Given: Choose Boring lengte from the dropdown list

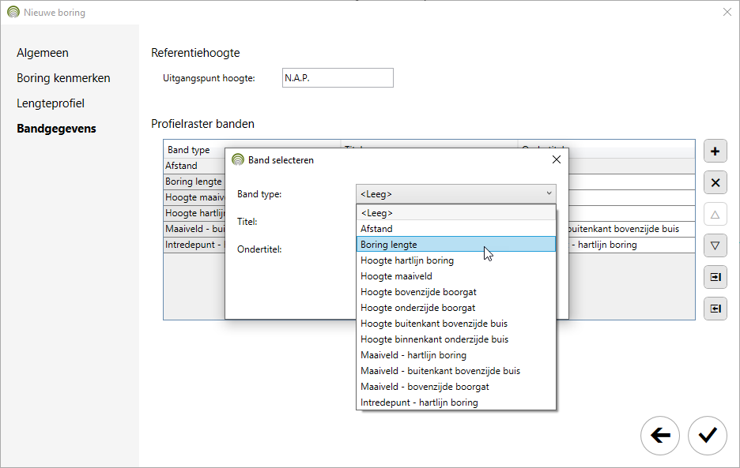Looking at the screenshot, I should coord(456,244).
